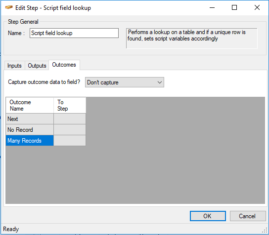This screenshot has height=235, width=269.
Task: Click the To Step cell for No Record
Action: 70,130
